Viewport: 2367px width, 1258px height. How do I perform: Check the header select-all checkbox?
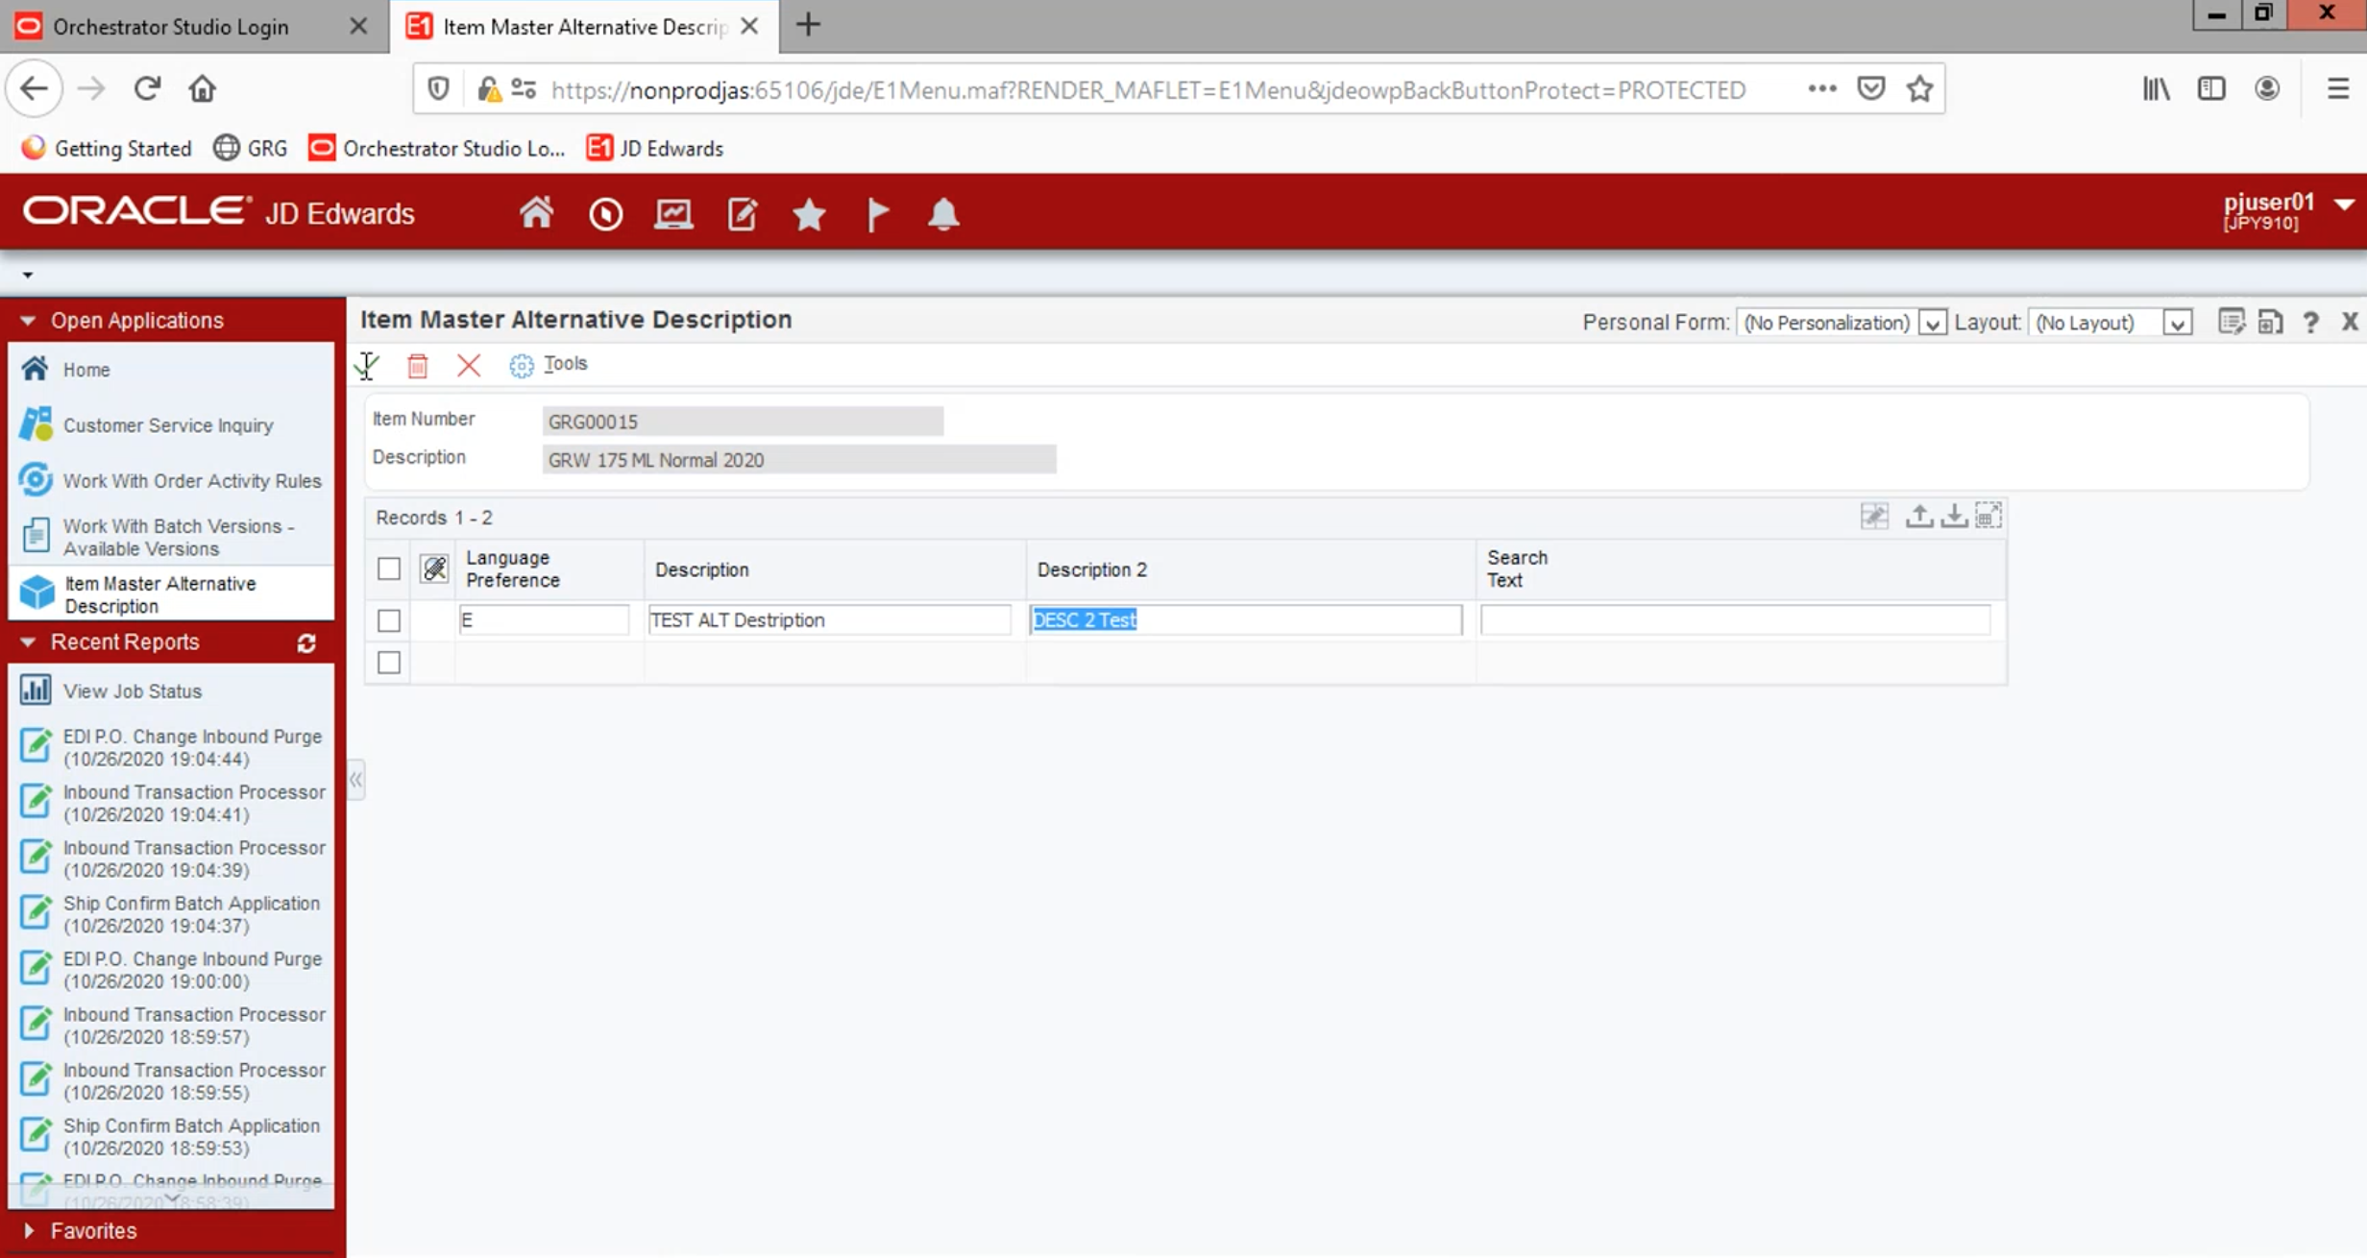tap(389, 569)
